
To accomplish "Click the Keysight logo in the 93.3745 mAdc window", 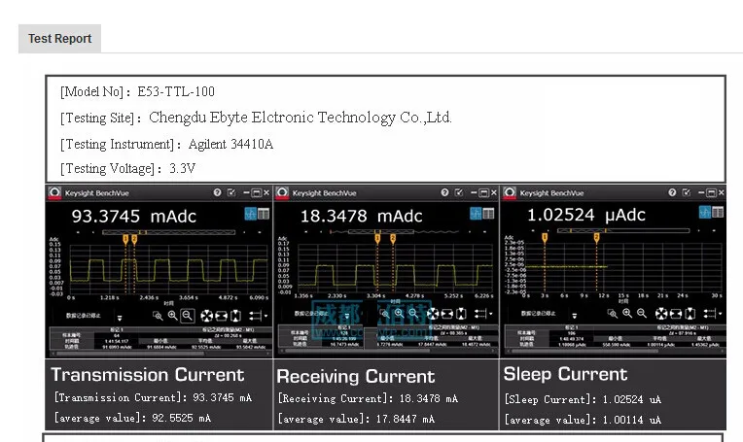I will tap(54, 192).
